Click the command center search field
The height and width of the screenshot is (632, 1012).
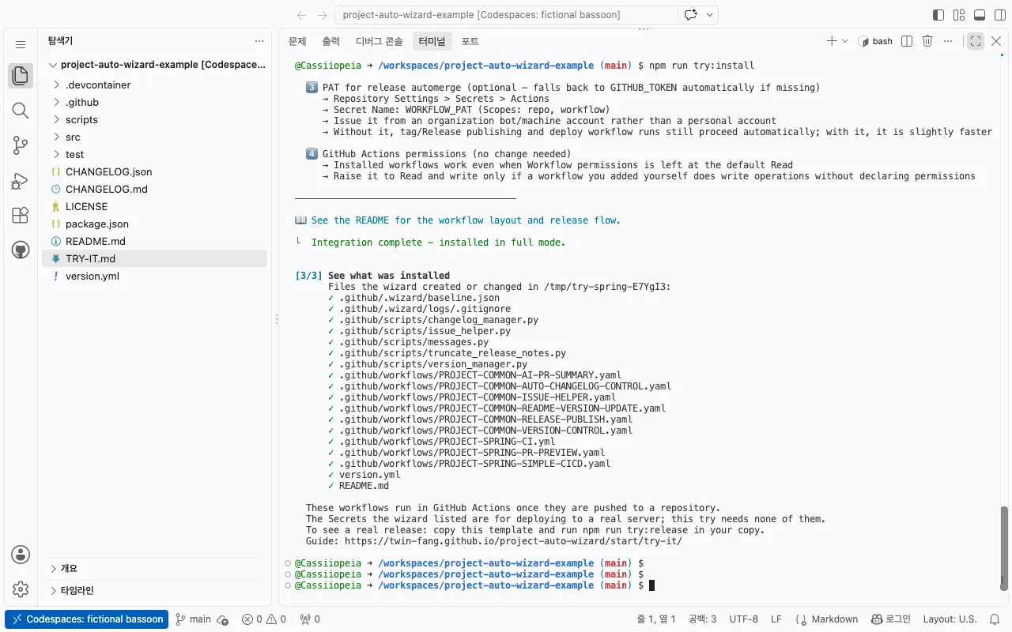507,15
